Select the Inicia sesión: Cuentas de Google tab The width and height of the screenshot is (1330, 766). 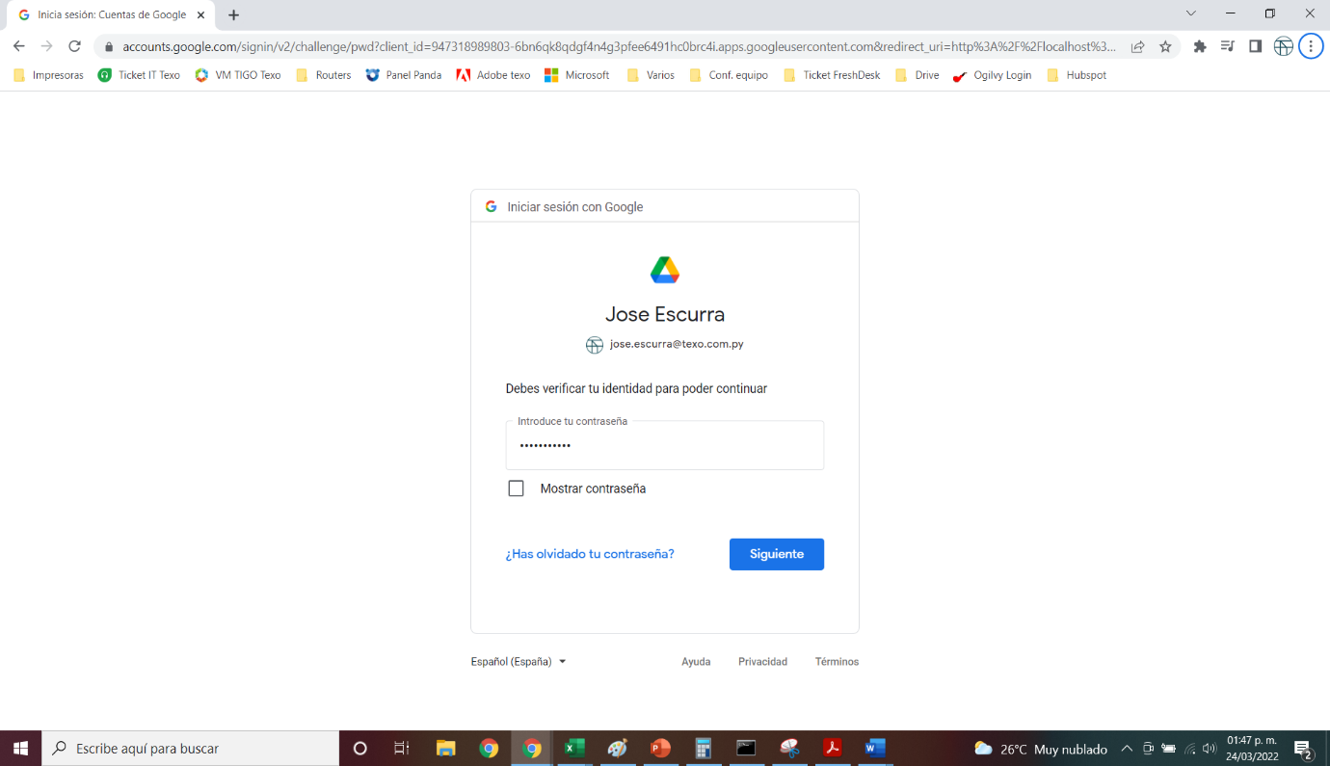[111, 14]
